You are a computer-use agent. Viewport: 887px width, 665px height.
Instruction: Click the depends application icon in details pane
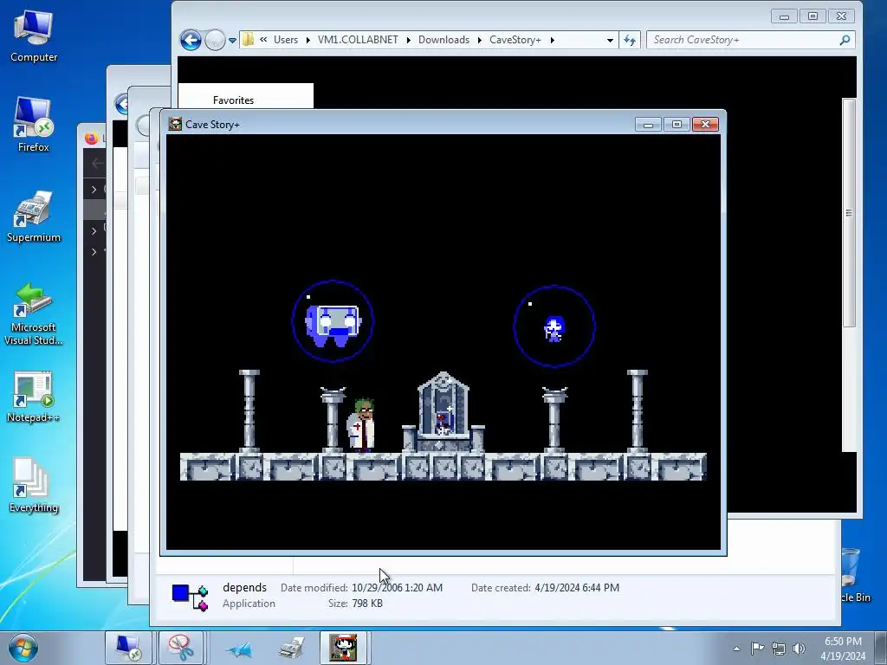point(190,596)
